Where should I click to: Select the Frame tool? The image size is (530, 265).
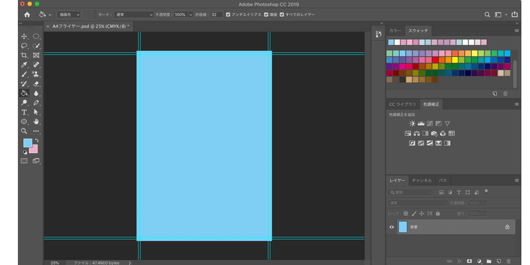[36, 55]
